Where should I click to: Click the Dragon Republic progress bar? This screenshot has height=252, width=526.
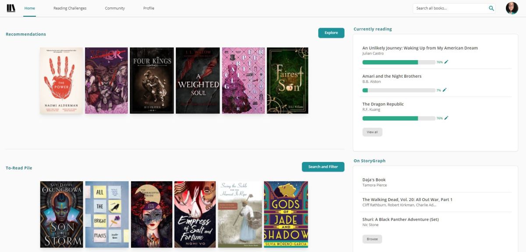coord(398,118)
